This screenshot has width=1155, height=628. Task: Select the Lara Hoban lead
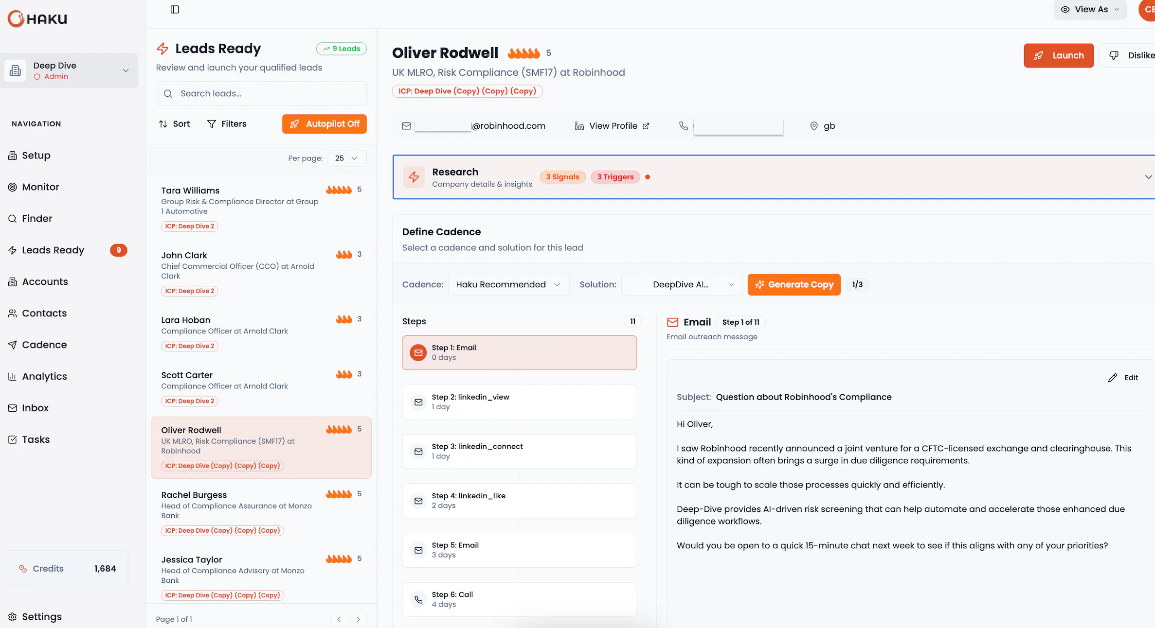tap(261, 332)
